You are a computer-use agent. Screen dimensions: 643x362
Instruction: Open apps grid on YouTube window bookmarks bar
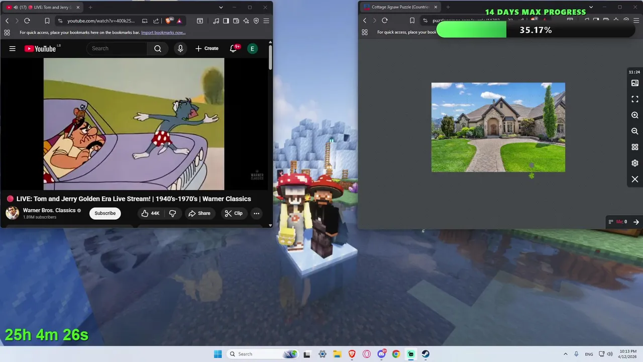pyautogui.click(x=7, y=32)
